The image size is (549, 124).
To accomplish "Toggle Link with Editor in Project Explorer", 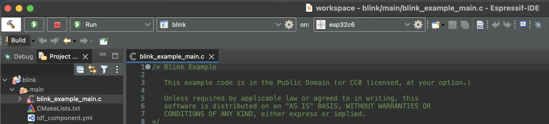I will pos(92,69).
